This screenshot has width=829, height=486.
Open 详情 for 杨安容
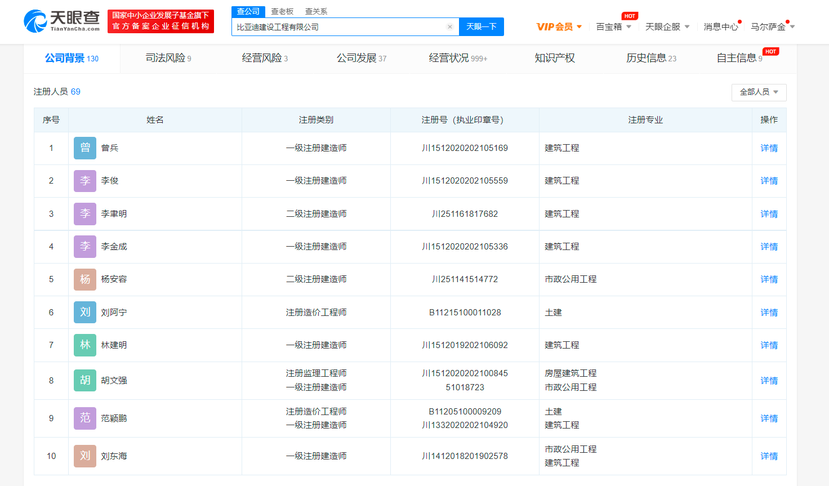(769, 279)
